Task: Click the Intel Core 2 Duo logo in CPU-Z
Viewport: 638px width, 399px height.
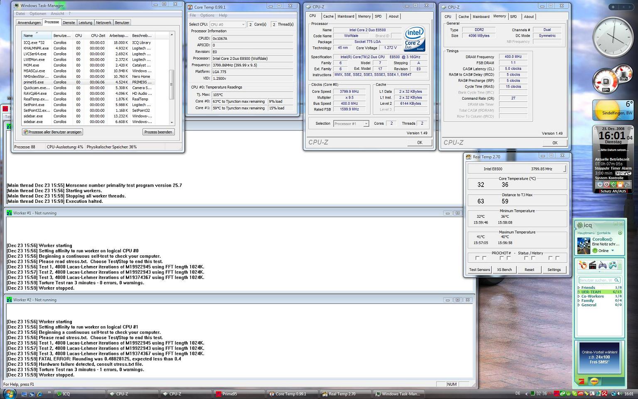Action: [414, 39]
